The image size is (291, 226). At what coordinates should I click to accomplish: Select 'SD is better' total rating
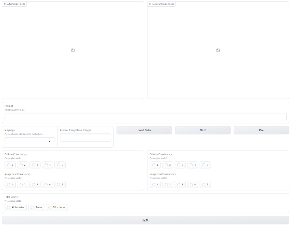57,207
